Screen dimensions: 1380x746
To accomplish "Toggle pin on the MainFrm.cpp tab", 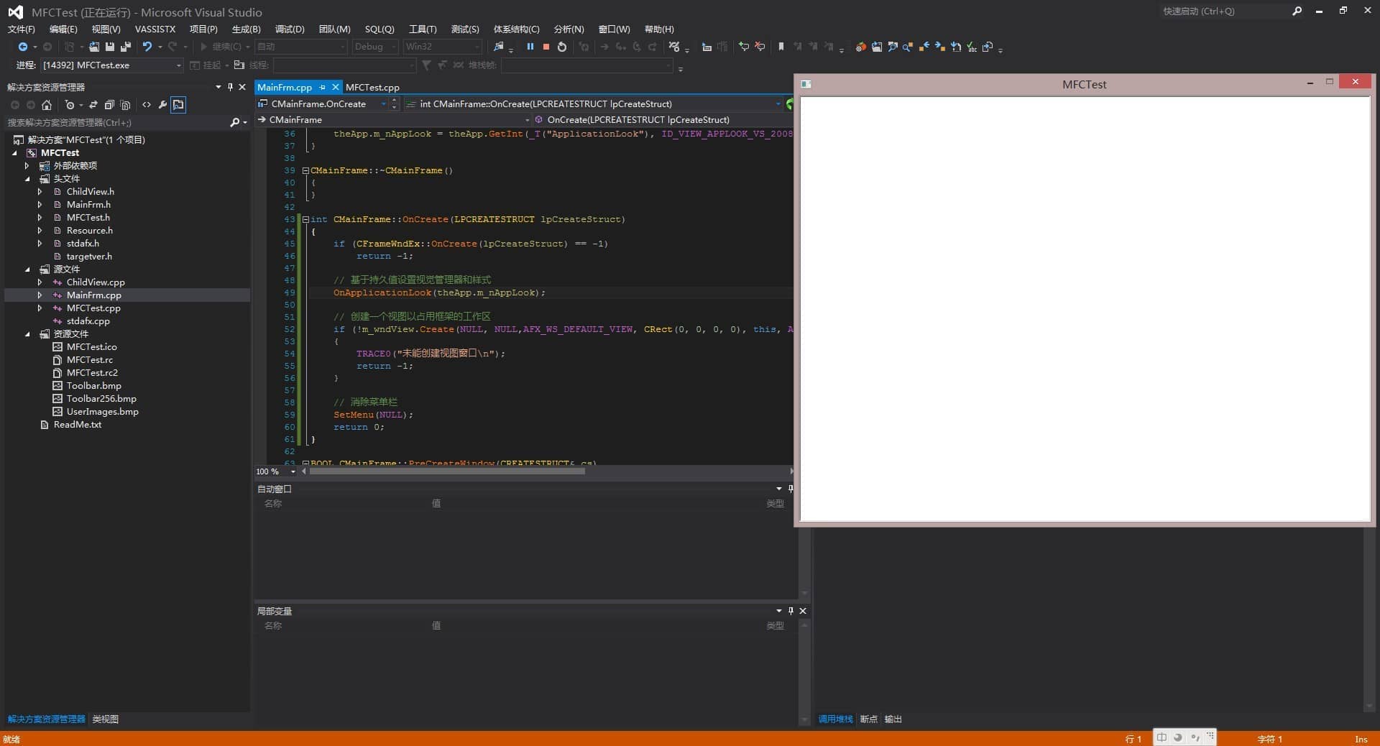I will (x=323, y=87).
